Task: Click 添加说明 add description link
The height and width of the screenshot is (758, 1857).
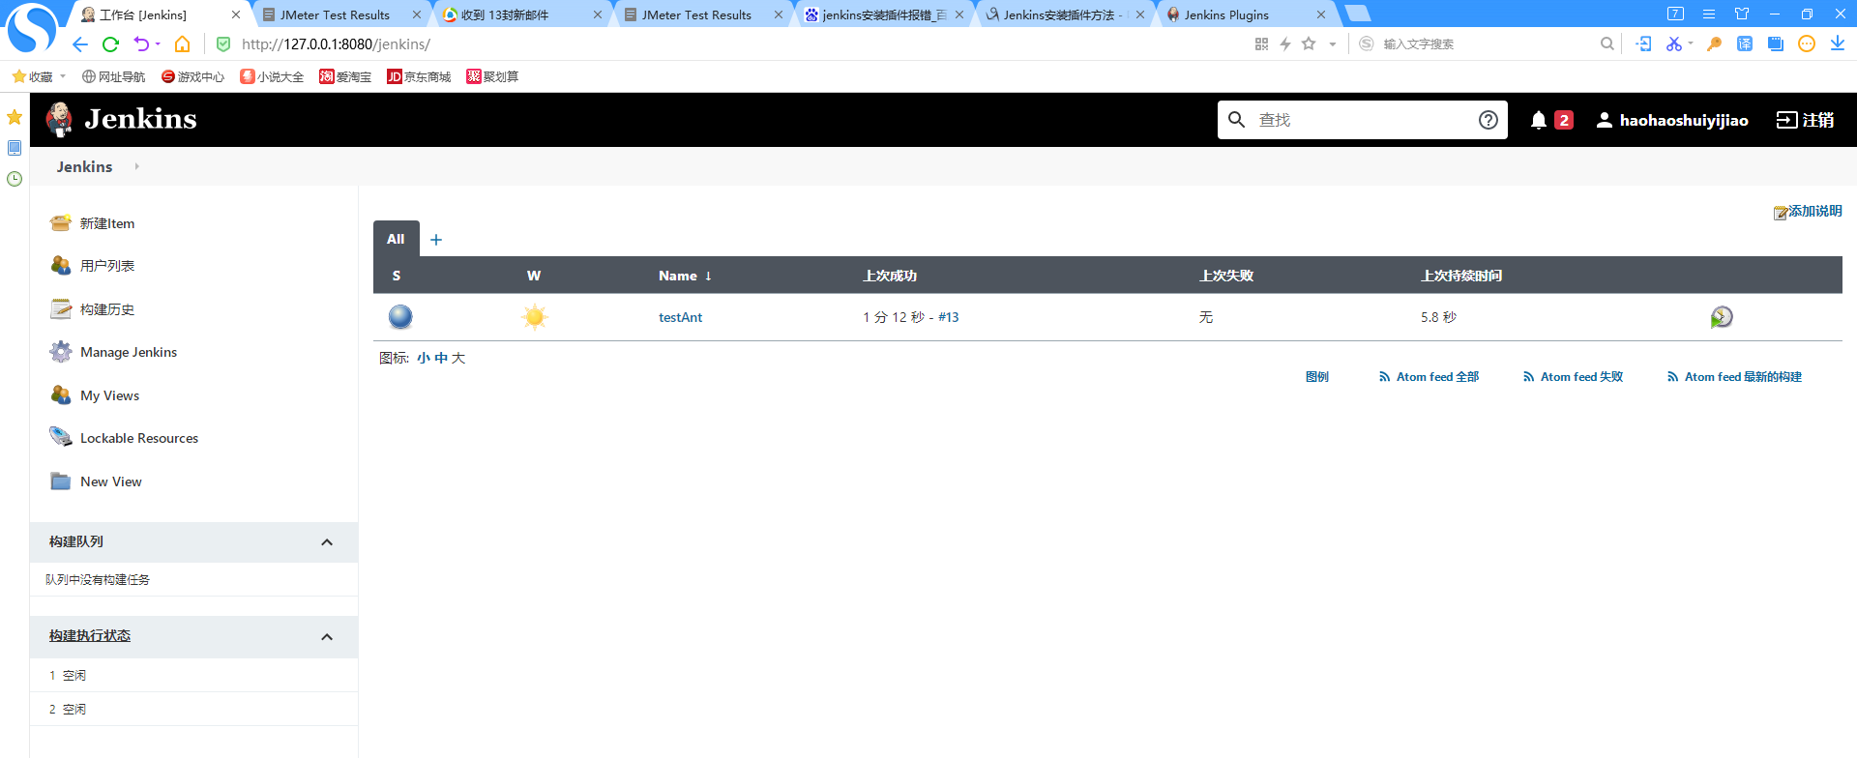Action: [x=1808, y=211]
